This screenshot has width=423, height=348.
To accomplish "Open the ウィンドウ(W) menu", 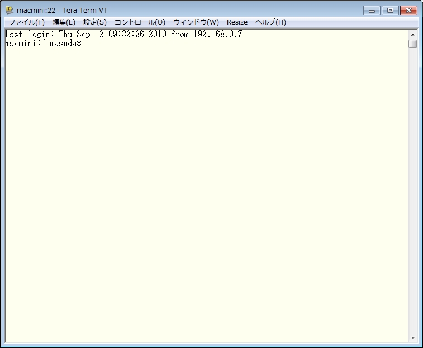I will (x=196, y=22).
